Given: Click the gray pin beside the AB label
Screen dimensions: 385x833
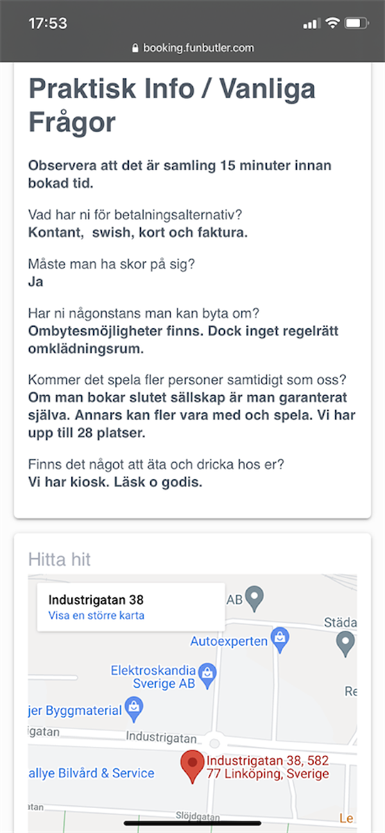Looking at the screenshot, I should pyautogui.click(x=255, y=598).
